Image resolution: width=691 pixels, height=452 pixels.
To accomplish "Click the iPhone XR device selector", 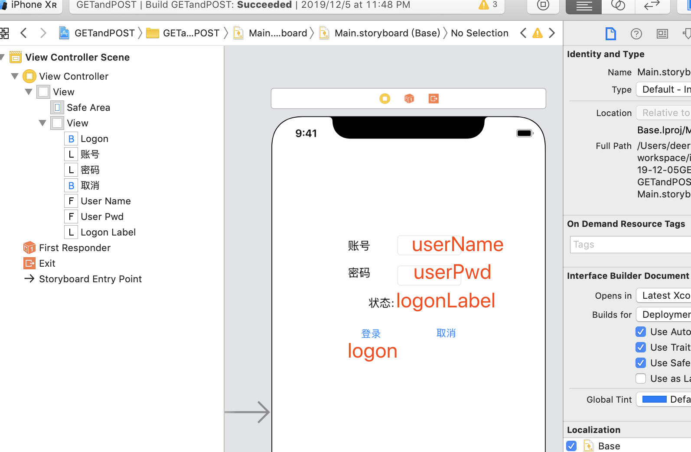I will click(x=30, y=5).
